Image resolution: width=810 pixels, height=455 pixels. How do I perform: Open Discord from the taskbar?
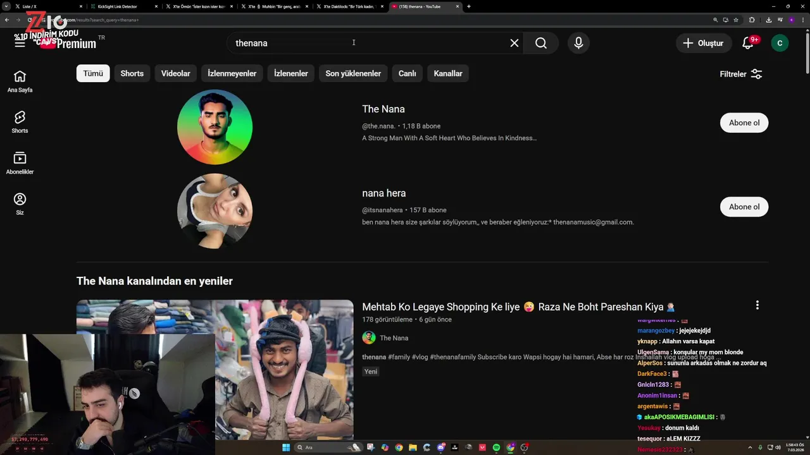[440, 447]
